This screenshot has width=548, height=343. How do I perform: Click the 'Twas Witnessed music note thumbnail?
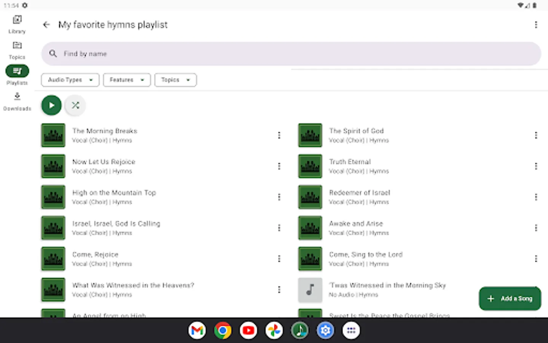tap(310, 290)
